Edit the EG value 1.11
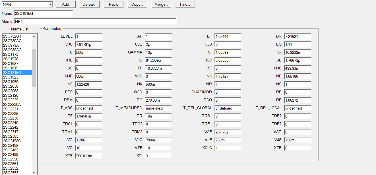The height and width of the screenshot is (175, 376). tap(298, 44)
